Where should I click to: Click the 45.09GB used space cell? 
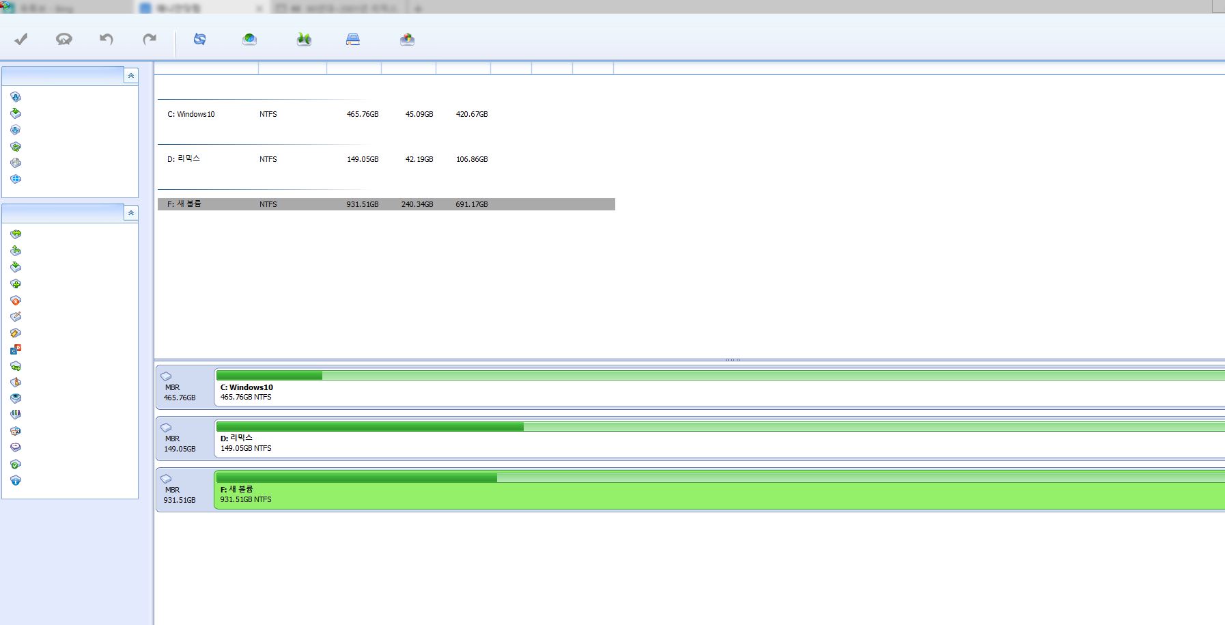(419, 114)
